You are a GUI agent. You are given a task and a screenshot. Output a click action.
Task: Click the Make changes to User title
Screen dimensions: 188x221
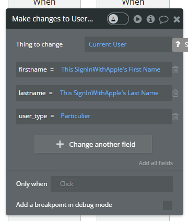point(53,19)
